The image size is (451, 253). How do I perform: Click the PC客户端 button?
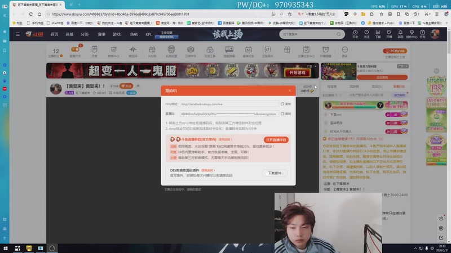395,51
